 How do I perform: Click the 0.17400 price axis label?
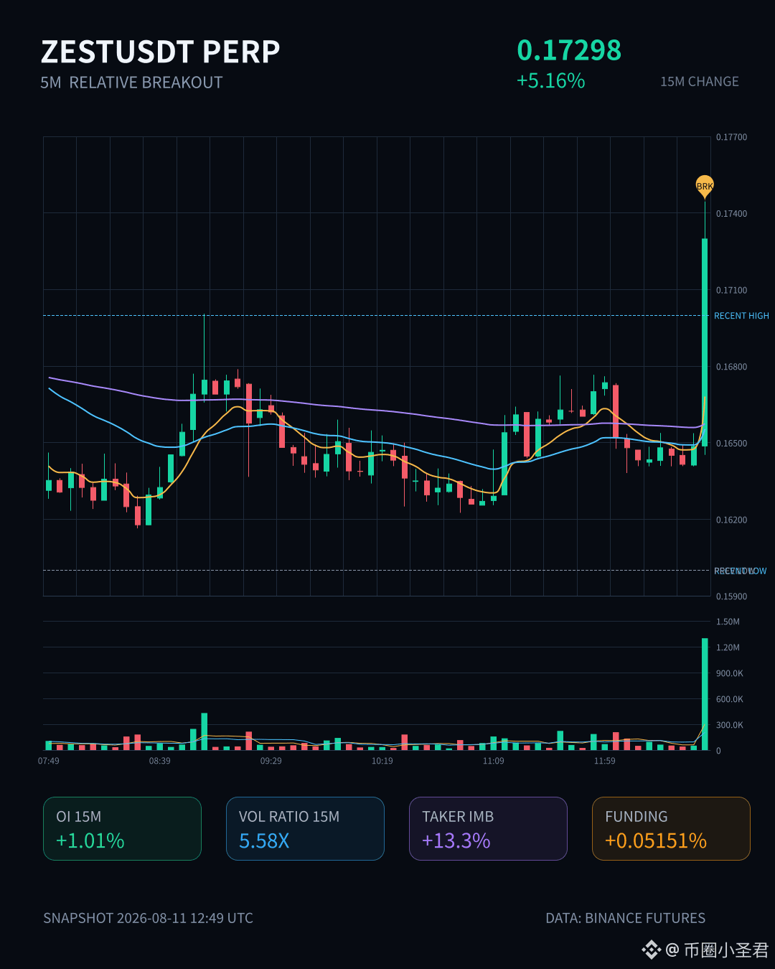[x=731, y=214]
